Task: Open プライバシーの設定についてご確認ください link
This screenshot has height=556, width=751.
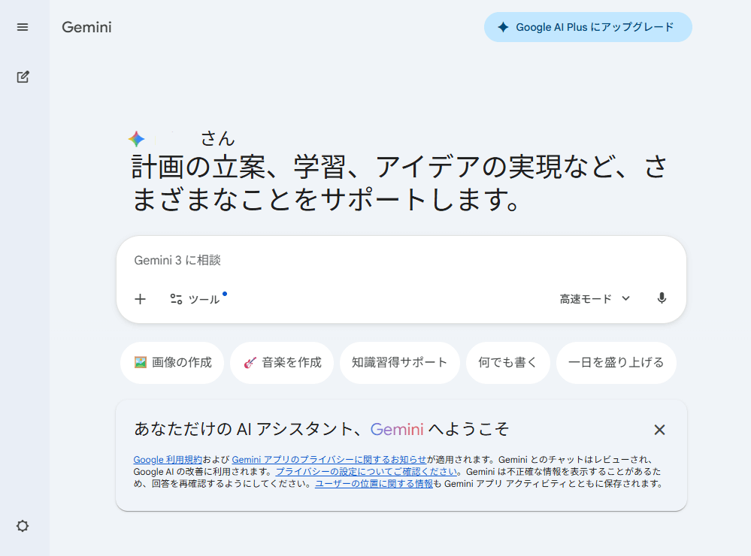Action: (x=366, y=472)
